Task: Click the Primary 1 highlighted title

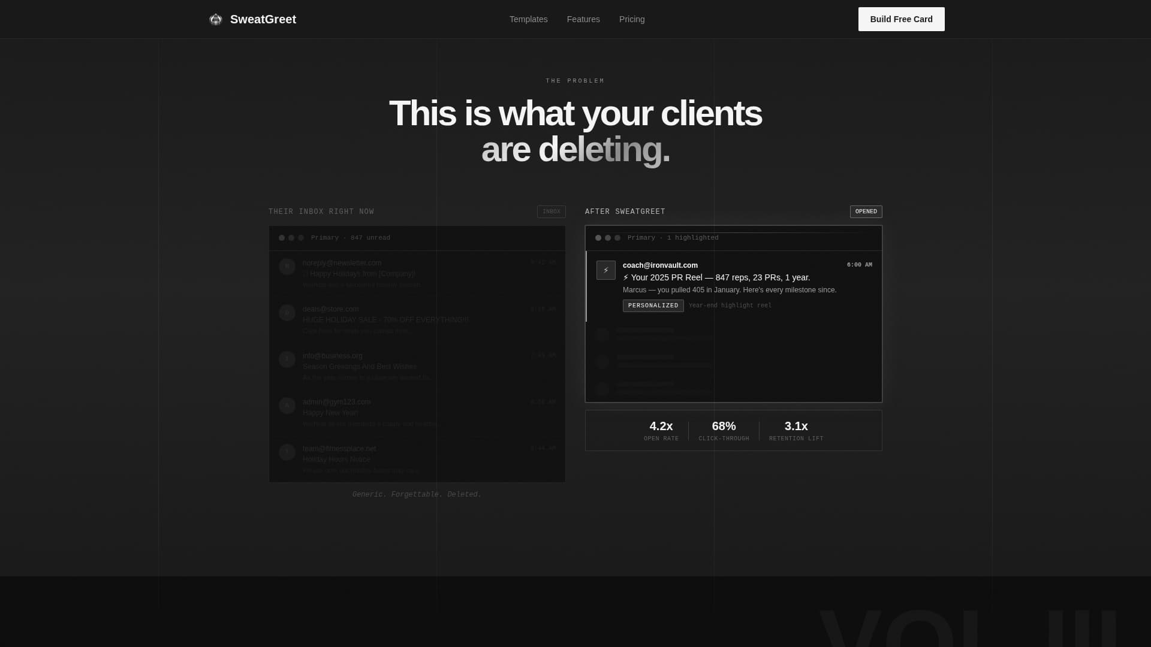Action: [673, 238]
